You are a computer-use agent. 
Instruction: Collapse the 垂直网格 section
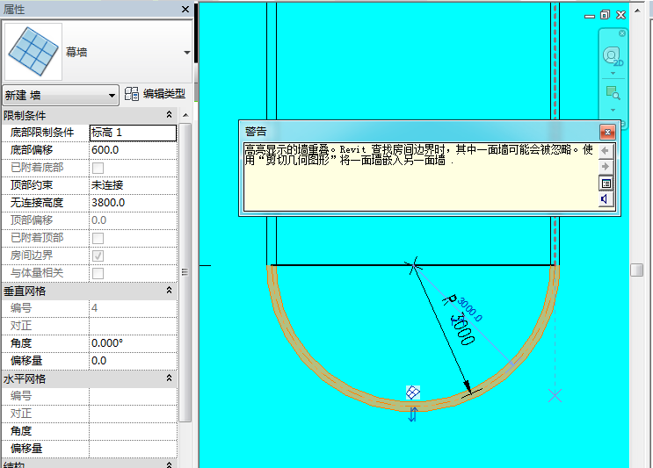[169, 291]
